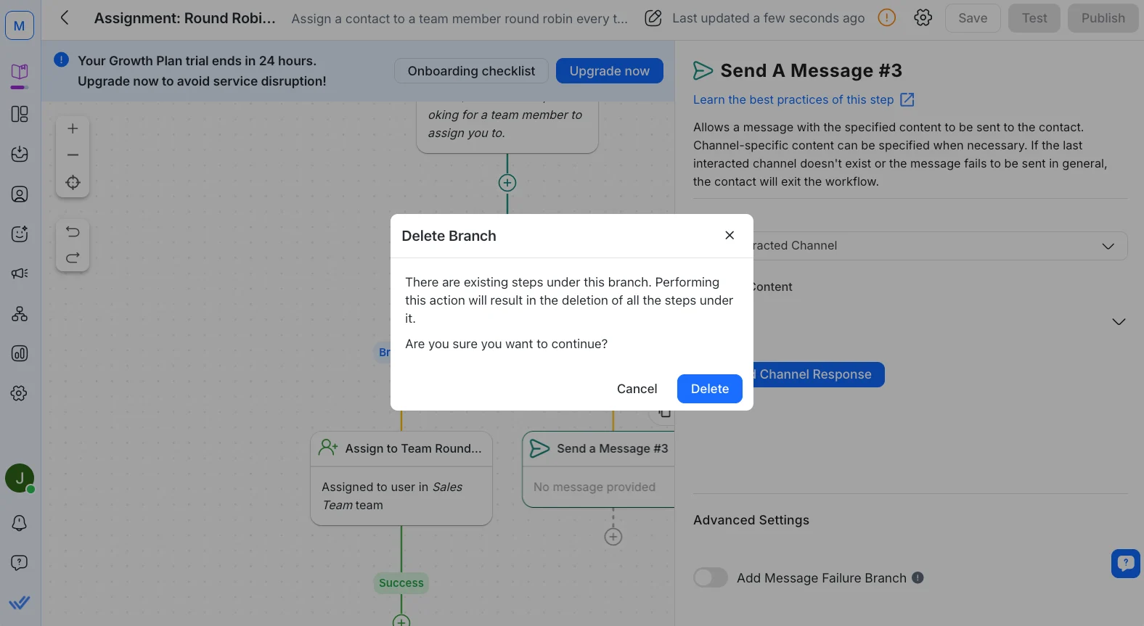Open workspace Settings gear in the sidebar

click(20, 393)
